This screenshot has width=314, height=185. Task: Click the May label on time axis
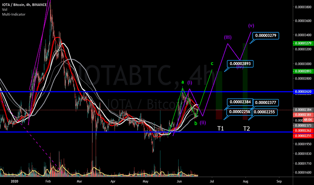(x=146, y=181)
